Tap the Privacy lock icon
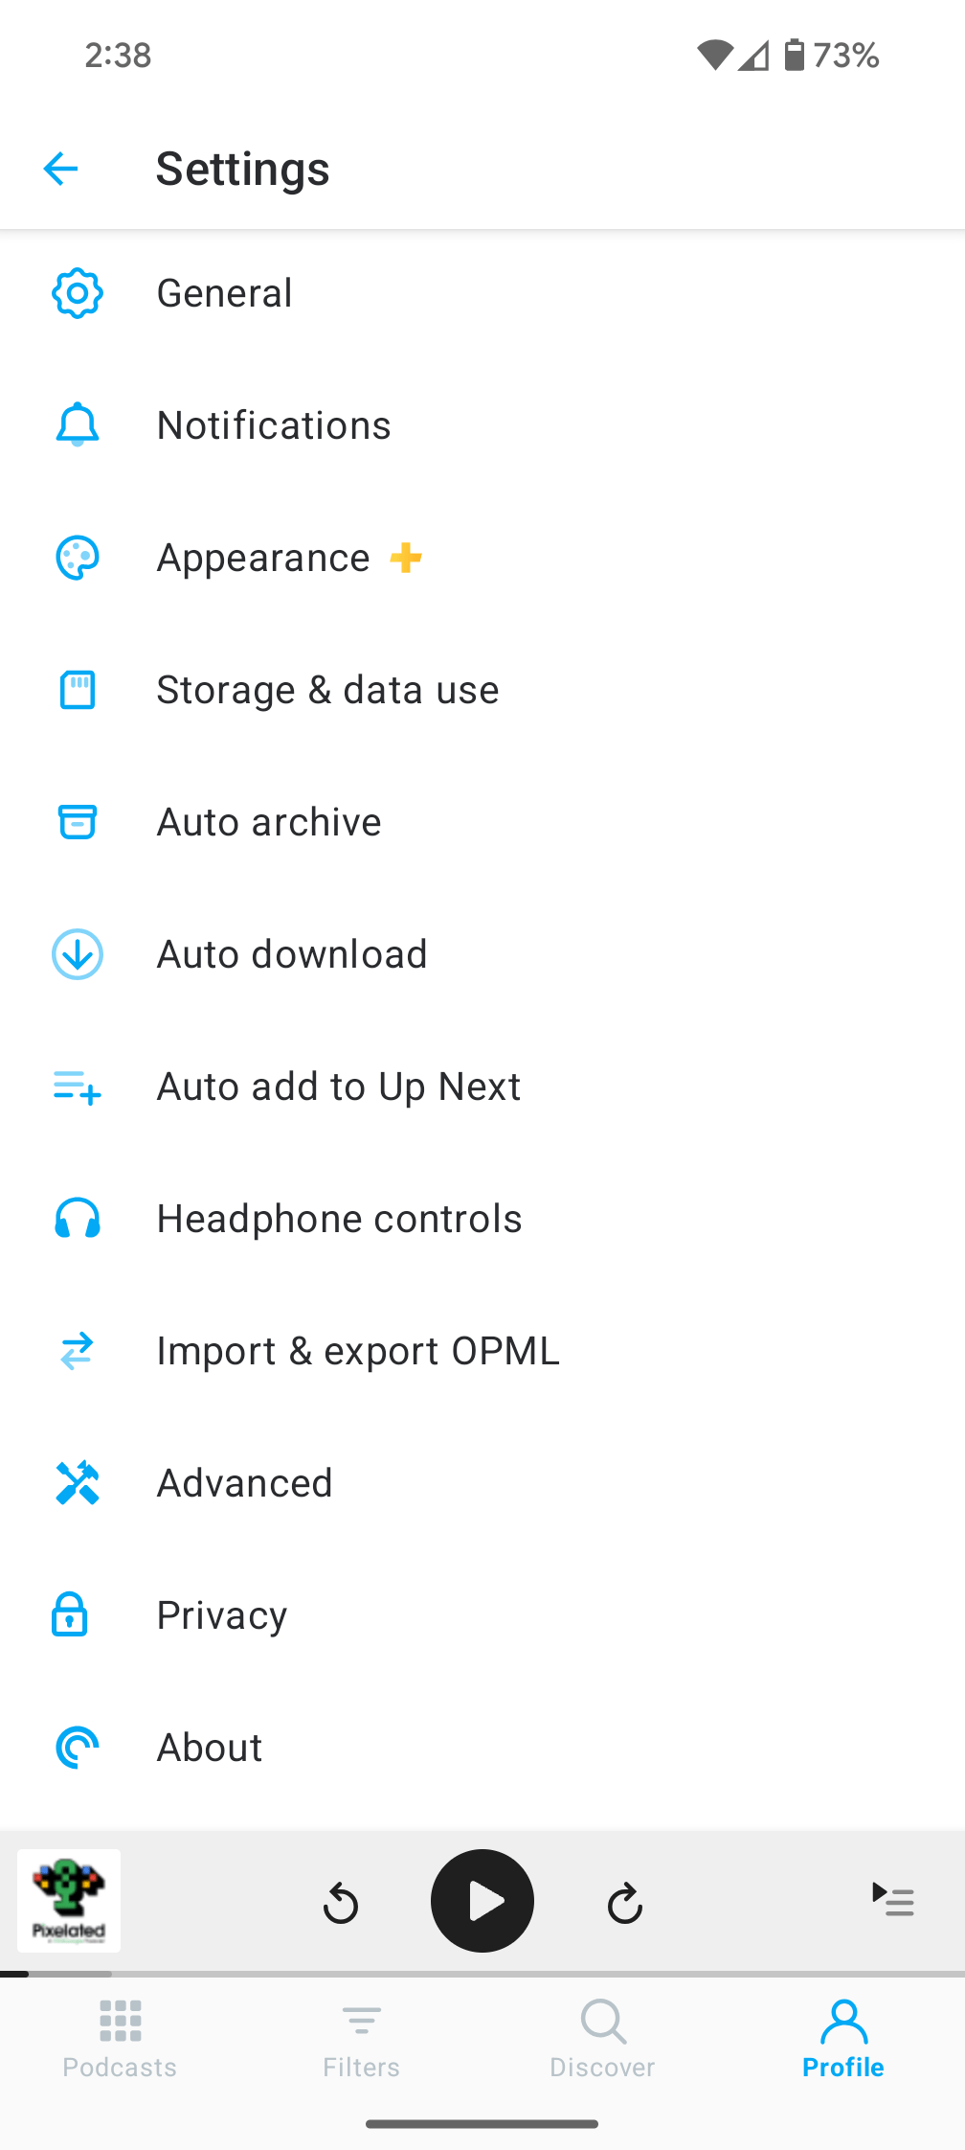Screen dimensions: 965x2150 [70, 1615]
